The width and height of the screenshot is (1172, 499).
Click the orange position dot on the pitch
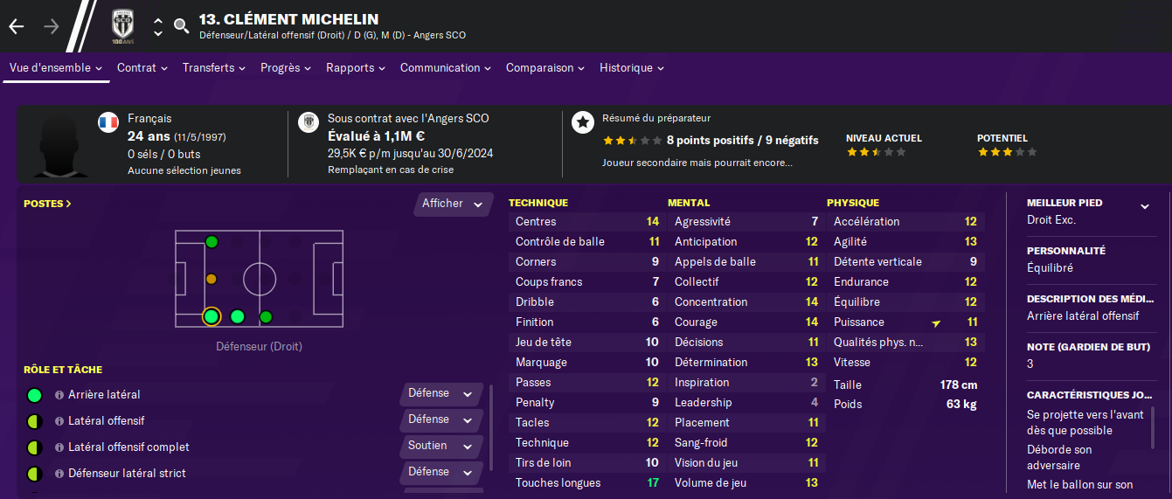click(x=211, y=279)
